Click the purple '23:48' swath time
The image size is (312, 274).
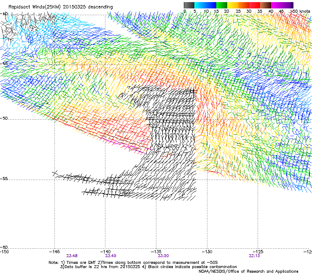pos(72,256)
